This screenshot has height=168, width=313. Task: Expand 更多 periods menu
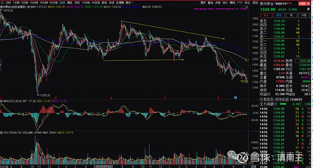click(x=130, y=3)
